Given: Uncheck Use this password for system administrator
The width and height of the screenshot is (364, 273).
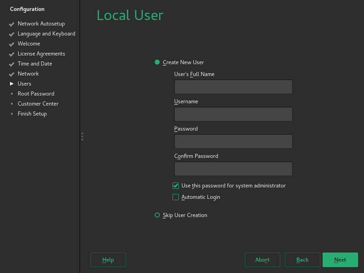Looking at the screenshot, I should tap(176, 186).
